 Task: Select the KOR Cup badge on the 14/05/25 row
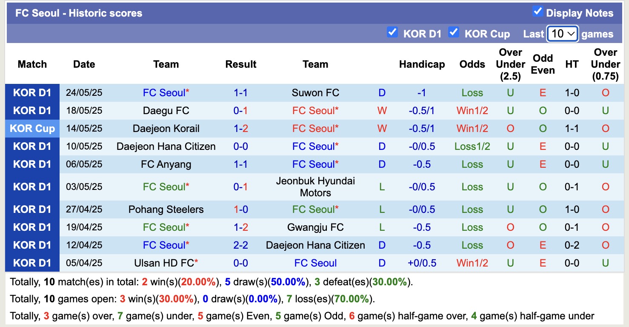pos(32,128)
